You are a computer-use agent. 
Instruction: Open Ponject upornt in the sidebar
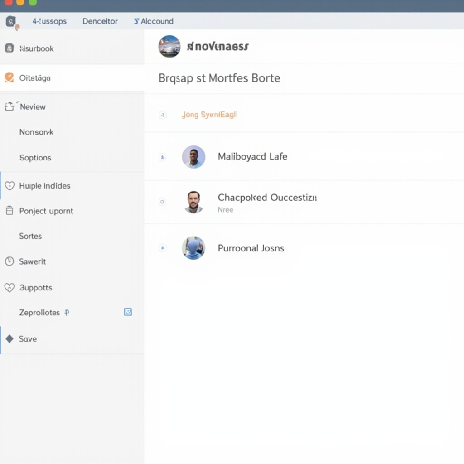click(46, 211)
